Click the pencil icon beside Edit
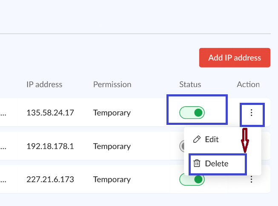The image size is (278, 206). click(x=197, y=139)
